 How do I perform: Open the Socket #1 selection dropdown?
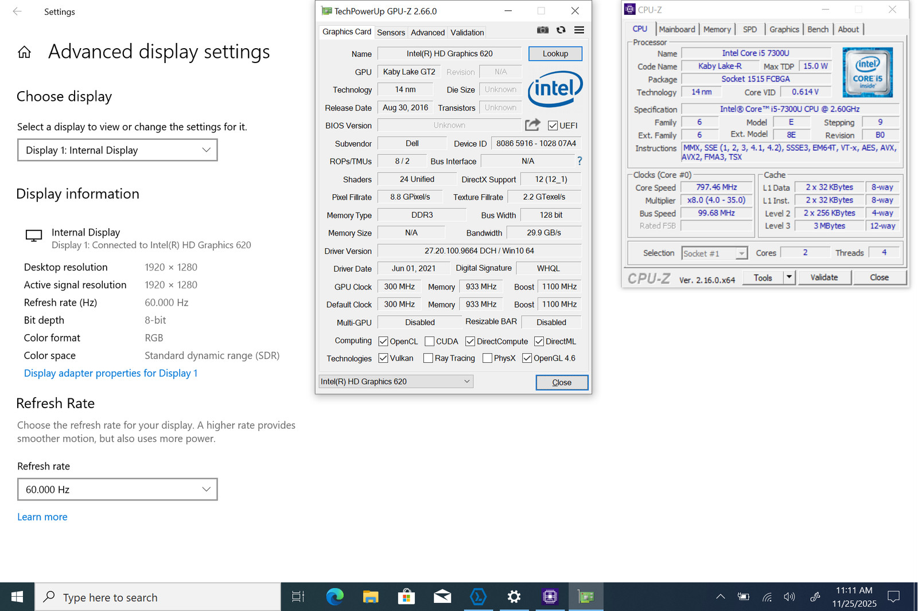[714, 253]
